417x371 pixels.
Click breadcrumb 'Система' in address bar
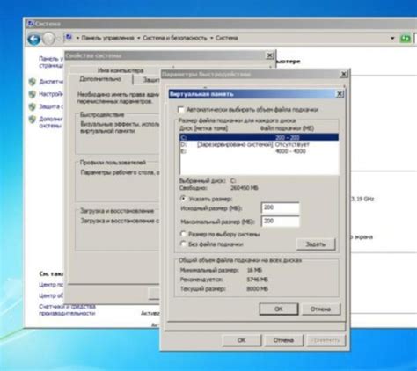(x=227, y=38)
